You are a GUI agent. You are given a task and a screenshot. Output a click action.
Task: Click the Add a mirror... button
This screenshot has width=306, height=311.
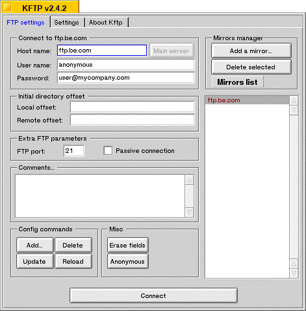point(251,51)
